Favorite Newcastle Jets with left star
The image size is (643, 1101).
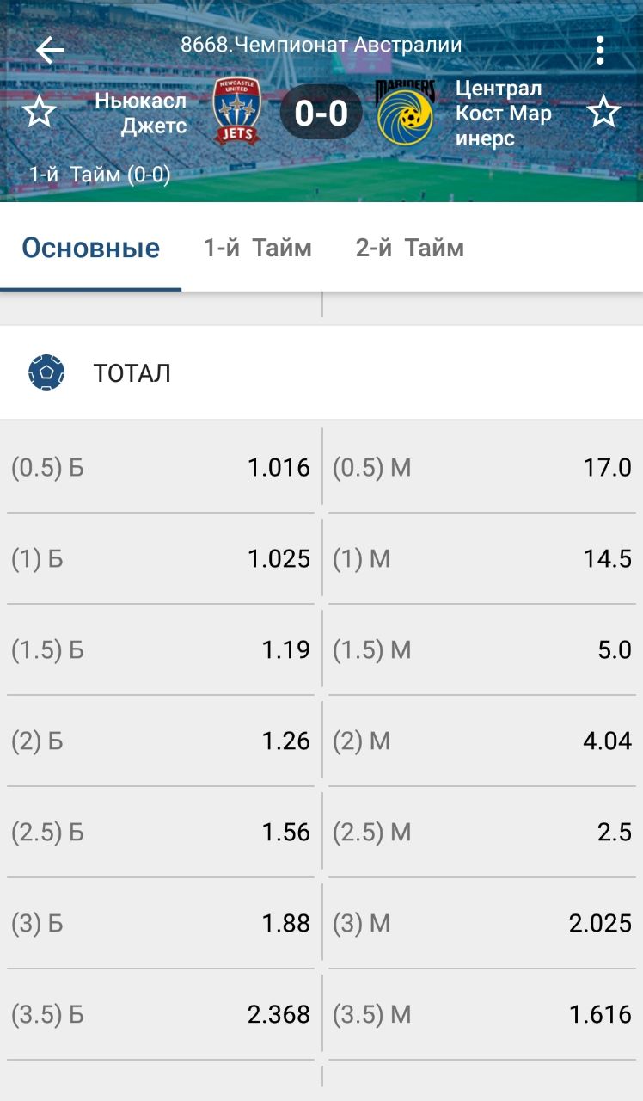(x=39, y=113)
